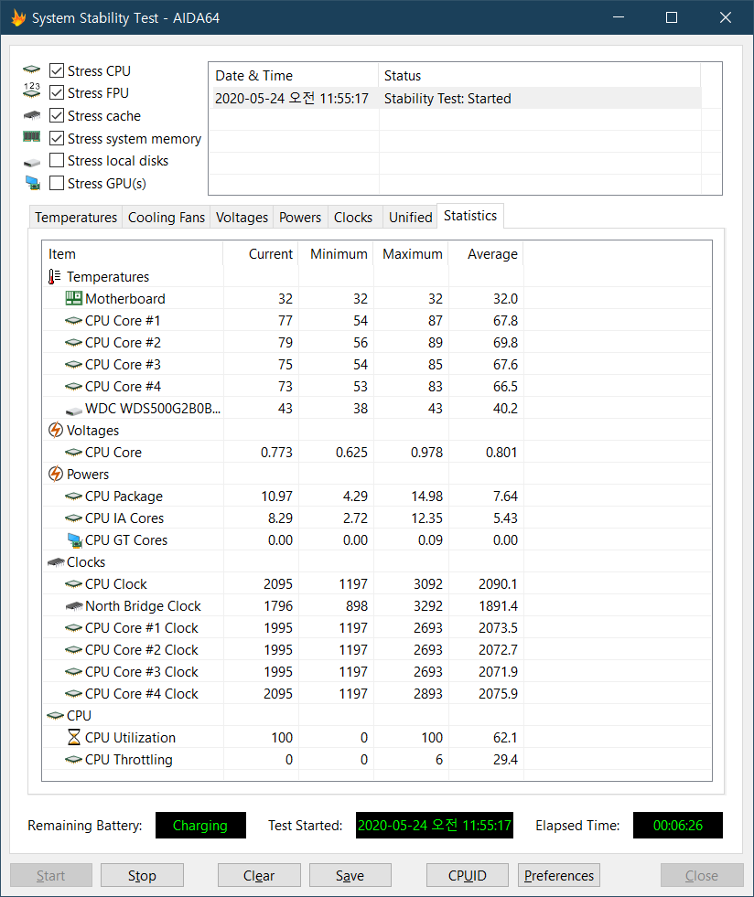Click the CPU Package power icon
This screenshot has height=897, width=754.
pyautogui.click(x=73, y=497)
